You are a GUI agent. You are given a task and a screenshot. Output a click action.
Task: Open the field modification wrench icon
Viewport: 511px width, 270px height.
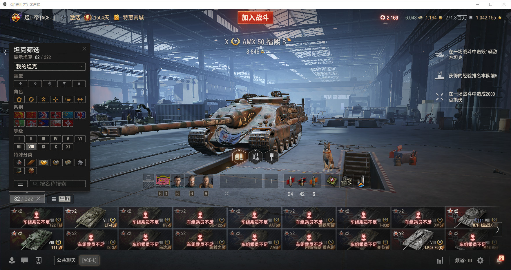point(255,157)
